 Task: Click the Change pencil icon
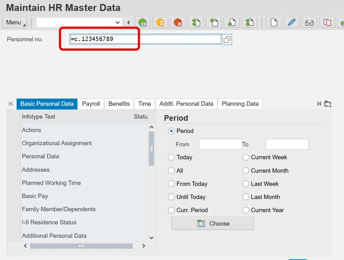tap(292, 23)
